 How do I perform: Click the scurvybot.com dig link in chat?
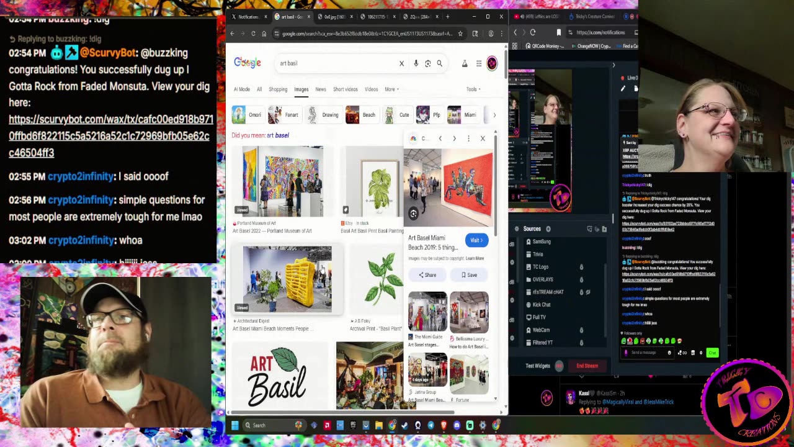pyautogui.click(x=111, y=136)
